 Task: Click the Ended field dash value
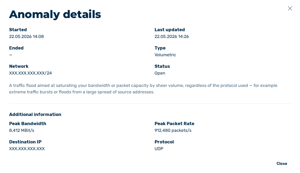point(11,55)
